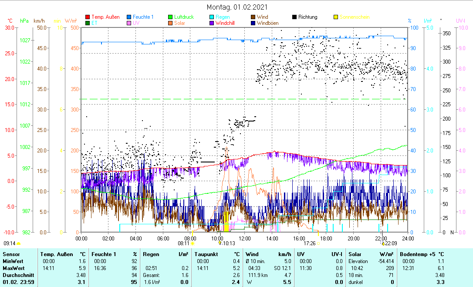Select the purple Windchill legend marker
Image resolution: width=473 pixels, height=287 pixels.
[x=212, y=23]
